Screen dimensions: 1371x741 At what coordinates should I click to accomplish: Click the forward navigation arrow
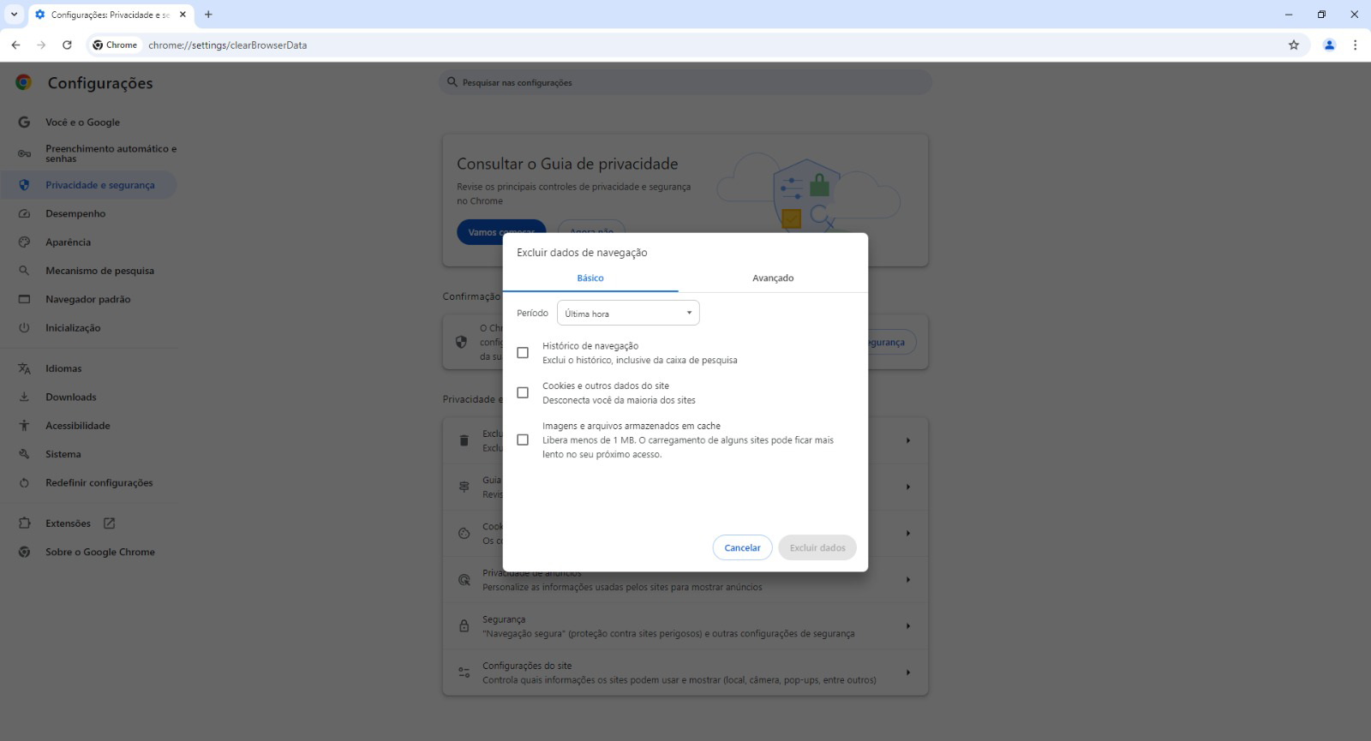pyautogui.click(x=41, y=45)
